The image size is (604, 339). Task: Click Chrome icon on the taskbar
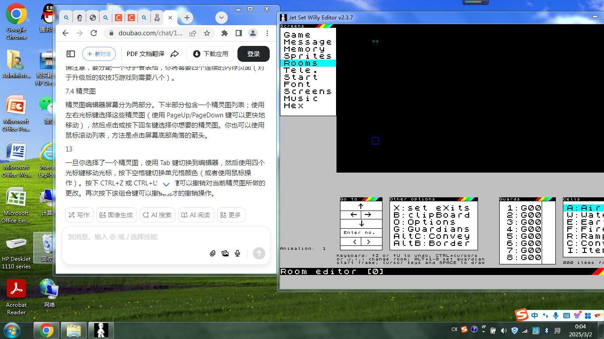click(46, 330)
